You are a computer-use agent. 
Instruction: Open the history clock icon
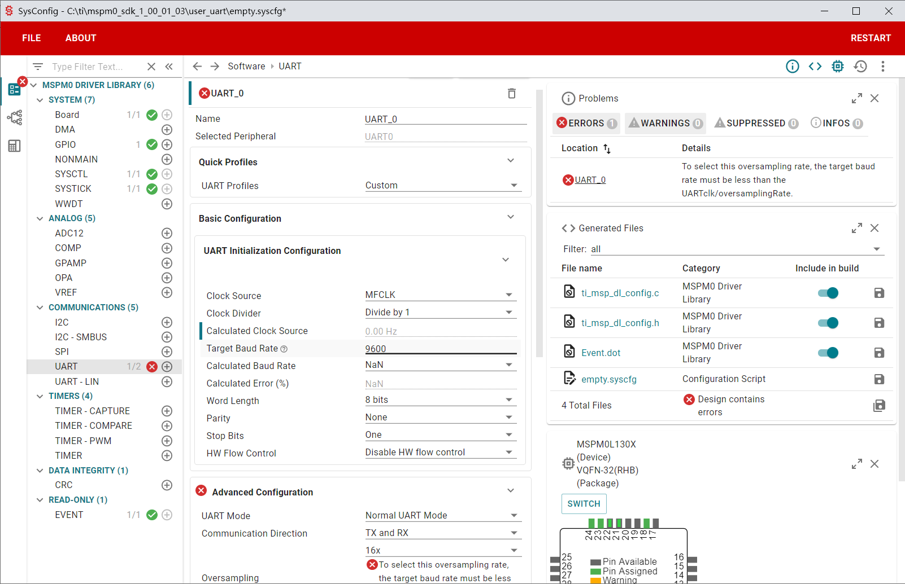860,67
